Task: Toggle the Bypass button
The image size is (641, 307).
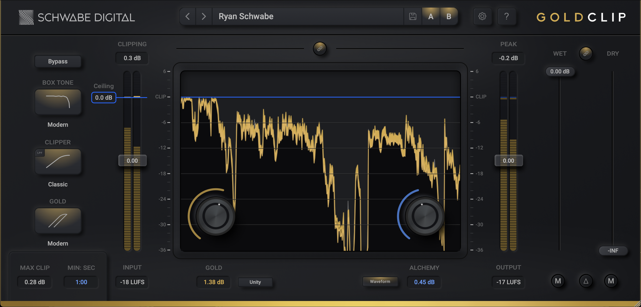Action: (x=58, y=62)
